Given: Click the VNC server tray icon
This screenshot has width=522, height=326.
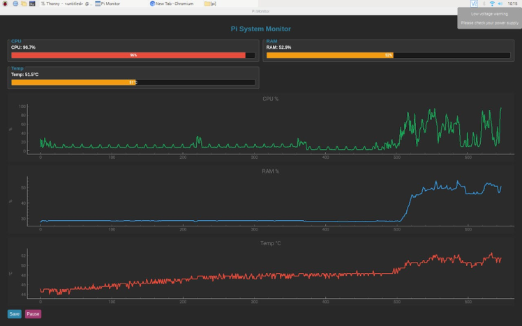Looking at the screenshot, I should pos(475,3).
